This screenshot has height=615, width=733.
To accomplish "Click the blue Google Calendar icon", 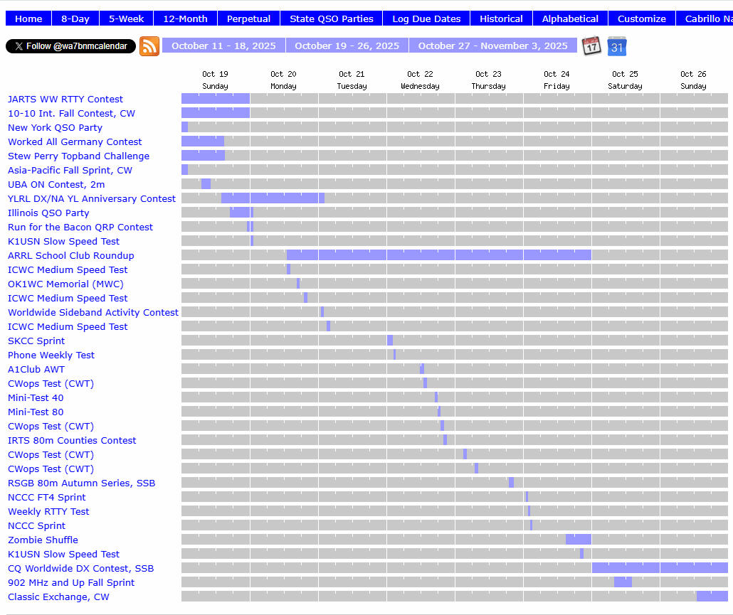I will coord(616,46).
